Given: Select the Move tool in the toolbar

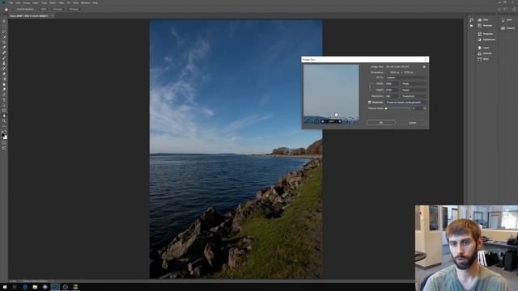Looking at the screenshot, I should point(4,21).
